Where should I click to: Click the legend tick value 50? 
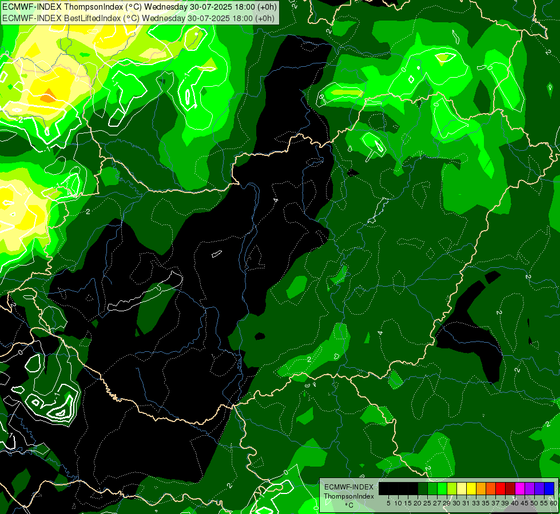(x=535, y=503)
